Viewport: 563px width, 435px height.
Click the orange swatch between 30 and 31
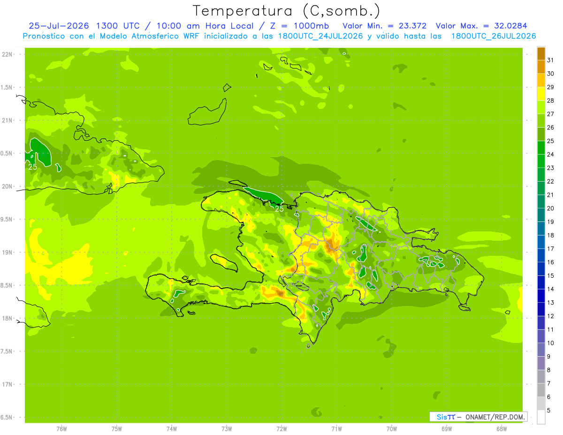click(x=541, y=67)
